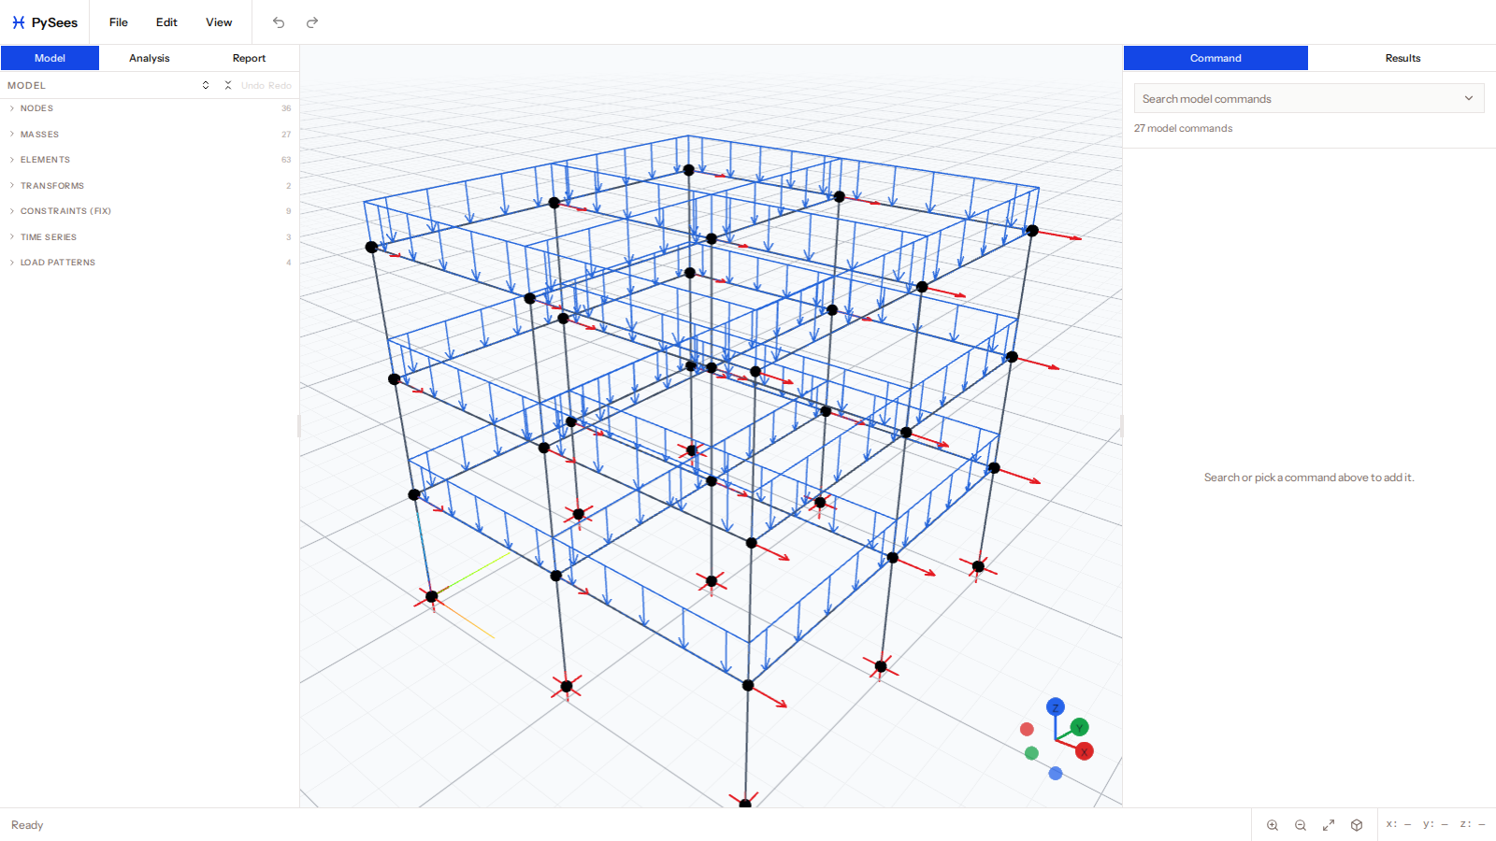Snap view to the X axis gizmo ball
The height and width of the screenshot is (841, 1496).
tap(1085, 751)
